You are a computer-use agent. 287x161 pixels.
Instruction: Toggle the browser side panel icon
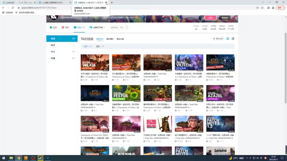268,8
